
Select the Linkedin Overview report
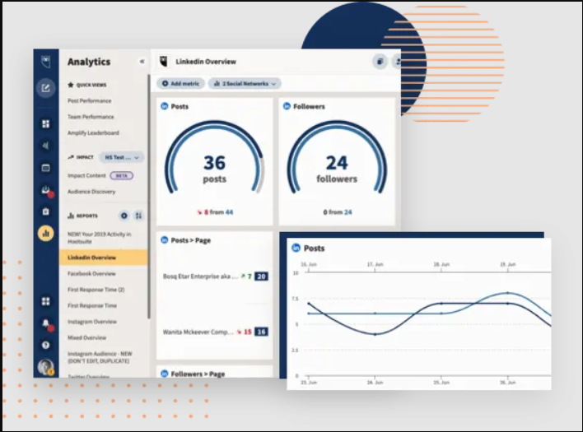[104, 258]
